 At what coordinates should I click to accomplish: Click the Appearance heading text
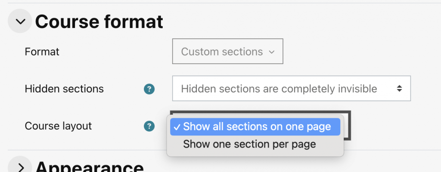90,168
